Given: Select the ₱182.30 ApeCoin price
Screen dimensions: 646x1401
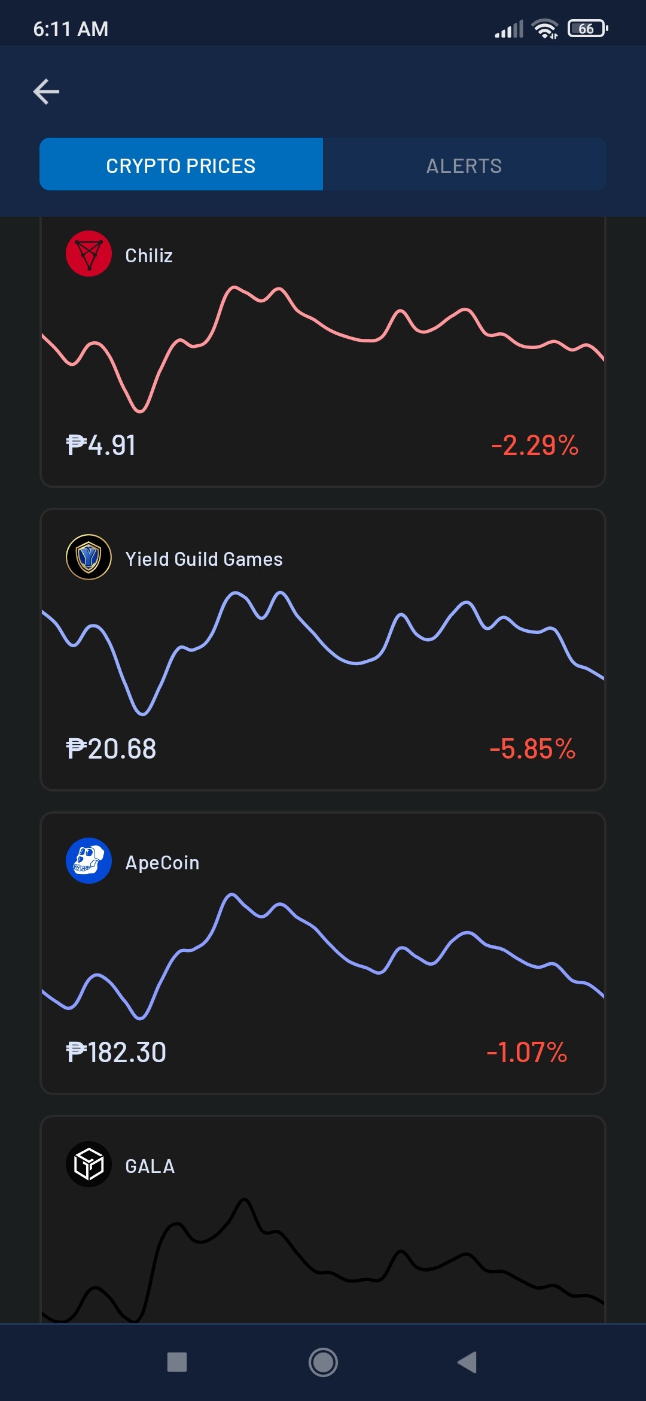Looking at the screenshot, I should 116,1053.
